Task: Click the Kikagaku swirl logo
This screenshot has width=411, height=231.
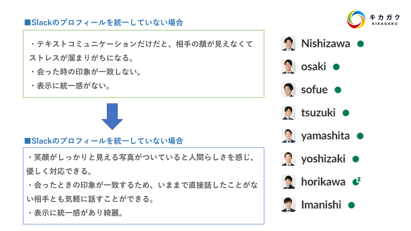Action: tap(356, 19)
